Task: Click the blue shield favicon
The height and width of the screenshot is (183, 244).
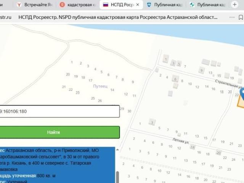Action: click(149, 5)
